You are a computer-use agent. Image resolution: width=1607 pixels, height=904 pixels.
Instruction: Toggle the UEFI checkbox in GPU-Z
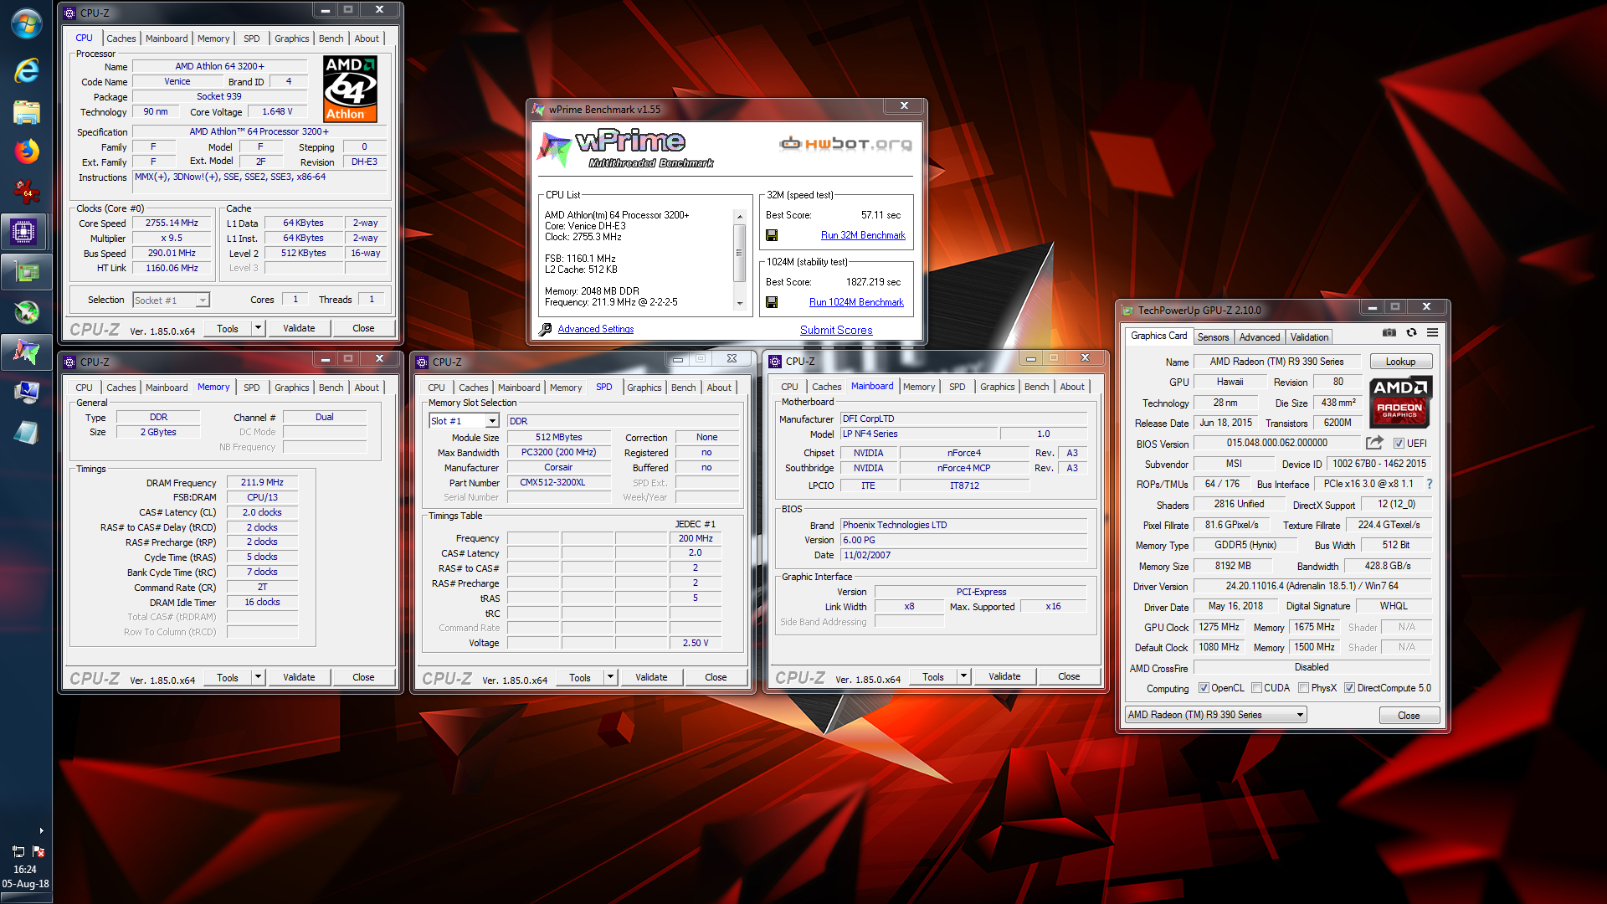[1399, 443]
